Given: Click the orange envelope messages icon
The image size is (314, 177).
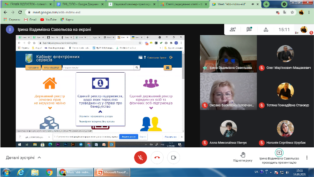Looking at the screenshot, I should click(167, 68).
